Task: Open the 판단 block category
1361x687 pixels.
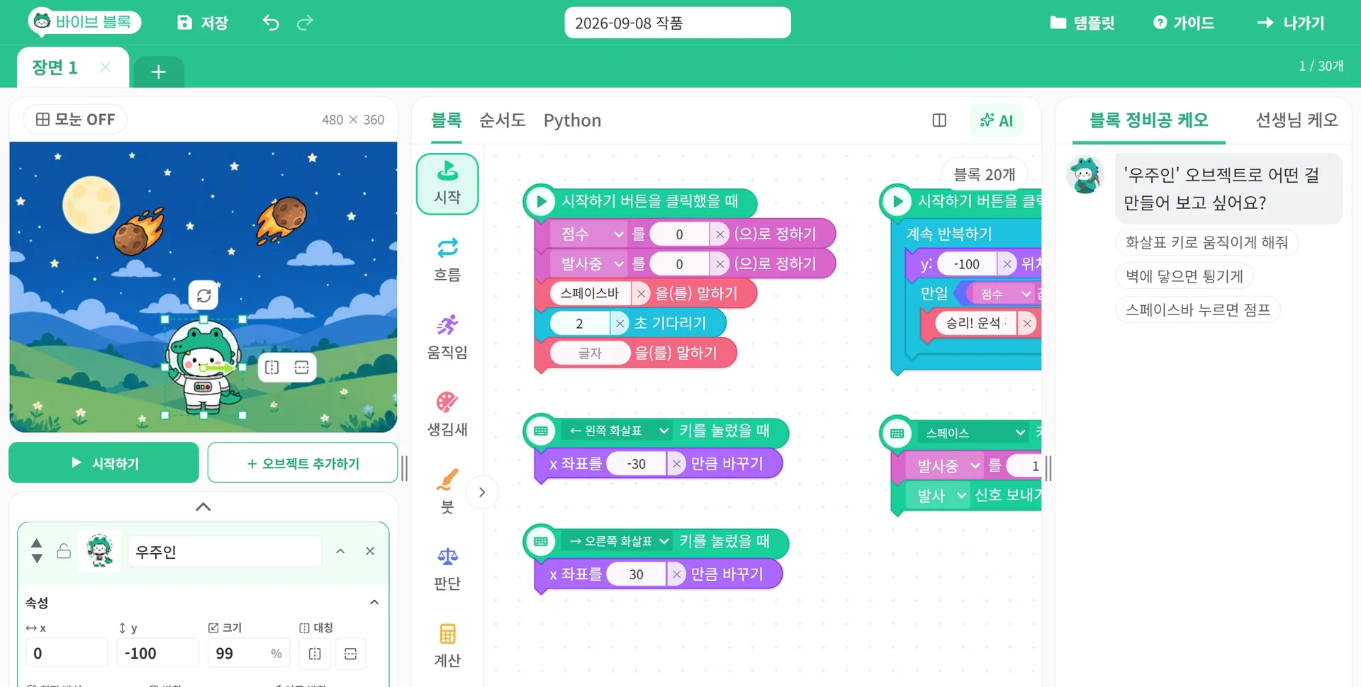Action: tap(447, 569)
